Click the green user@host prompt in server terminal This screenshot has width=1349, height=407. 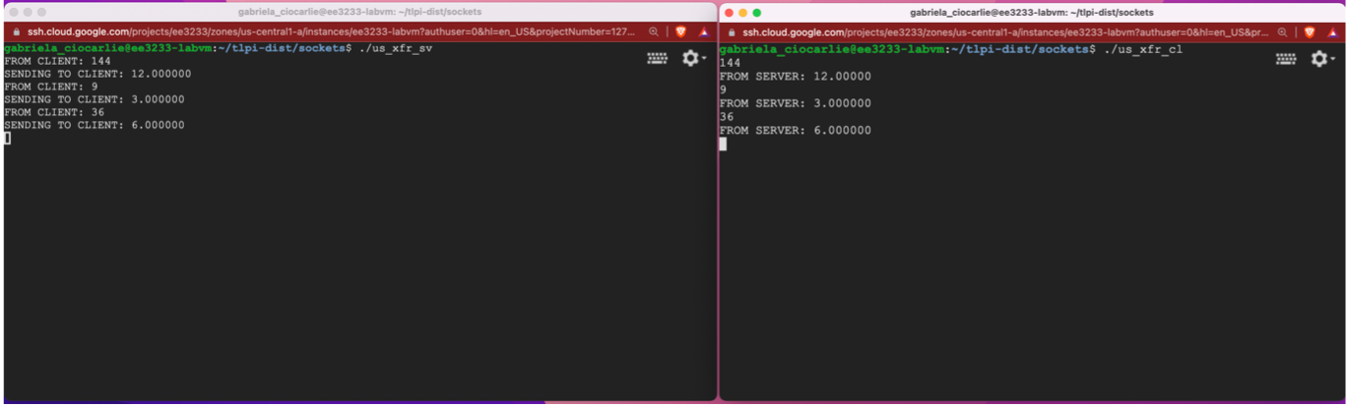(x=108, y=47)
